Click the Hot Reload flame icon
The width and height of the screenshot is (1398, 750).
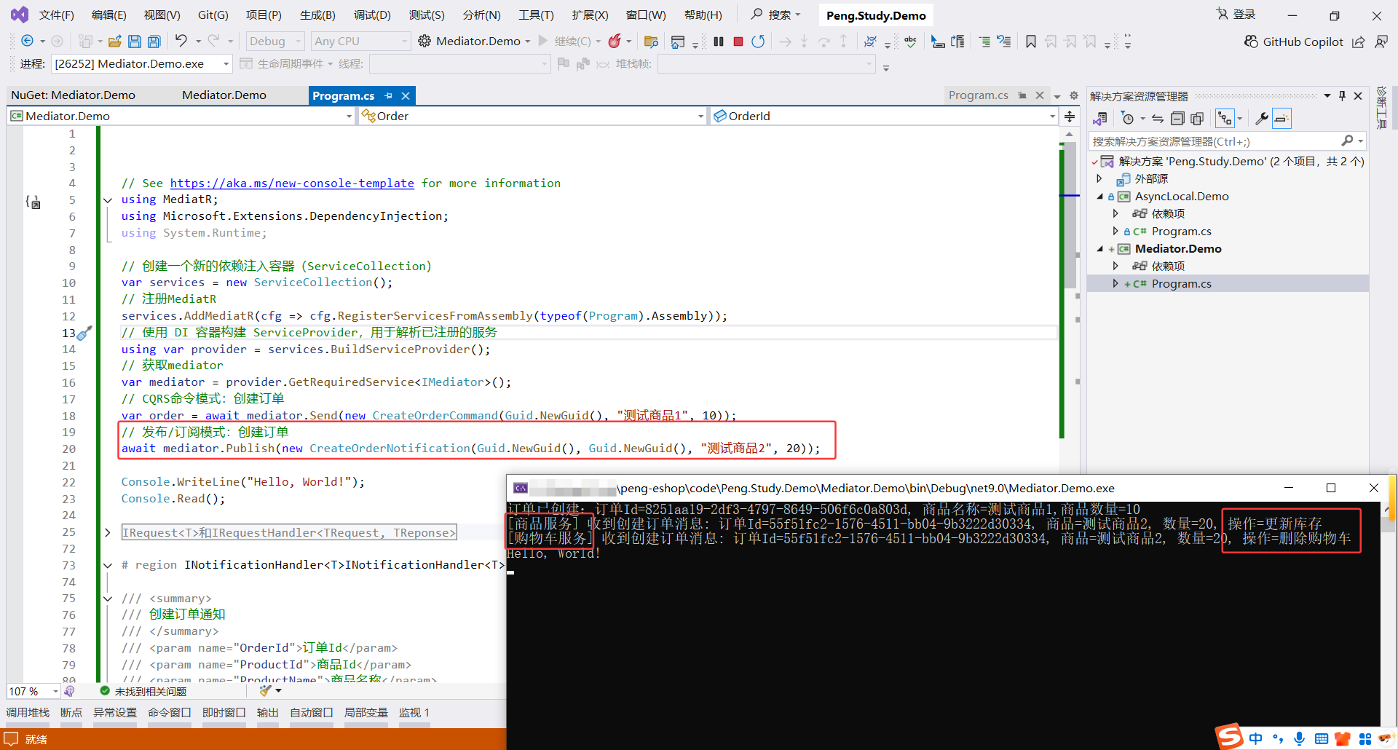(615, 41)
